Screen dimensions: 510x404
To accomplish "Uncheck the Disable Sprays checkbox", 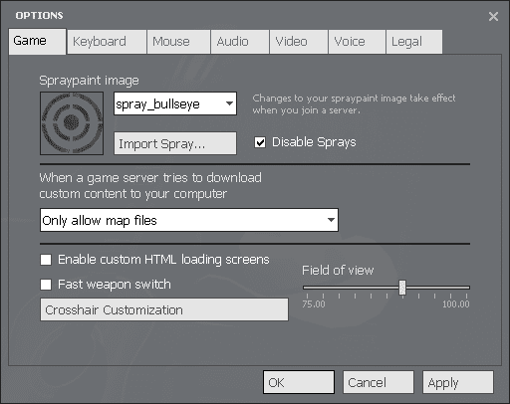I will click(260, 142).
